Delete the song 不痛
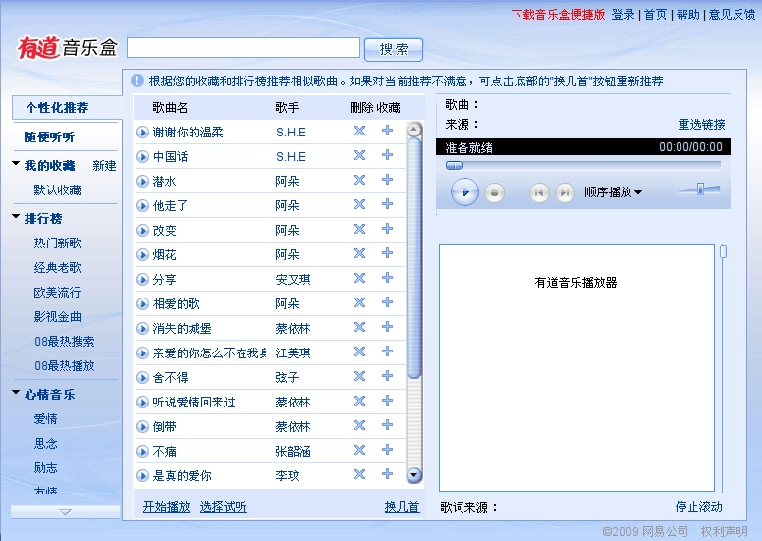762x541 pixels. 359,450
